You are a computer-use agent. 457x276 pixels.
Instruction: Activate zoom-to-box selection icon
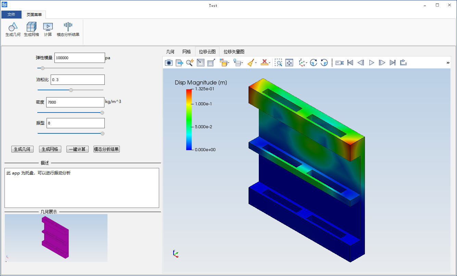[279, 63]
